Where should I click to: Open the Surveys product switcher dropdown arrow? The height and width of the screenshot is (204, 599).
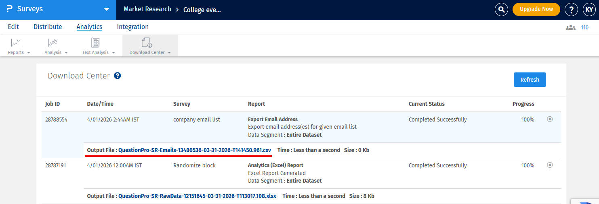107,9
